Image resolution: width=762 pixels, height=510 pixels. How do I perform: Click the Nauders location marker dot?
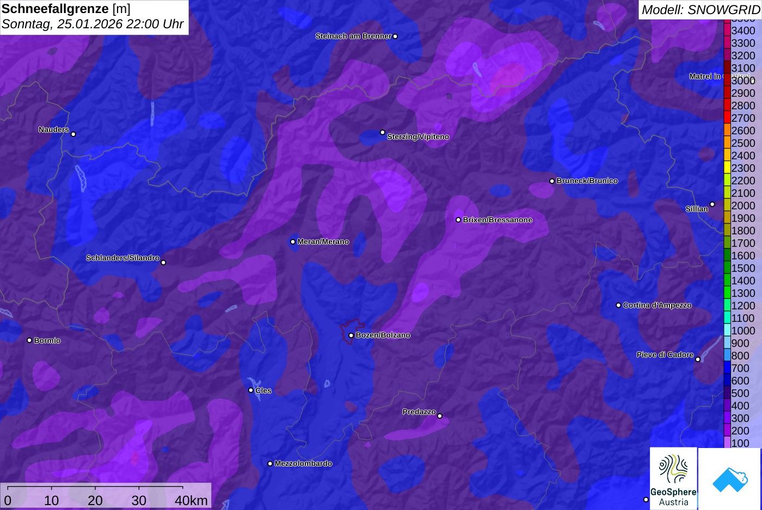click(x=73, y=134)
